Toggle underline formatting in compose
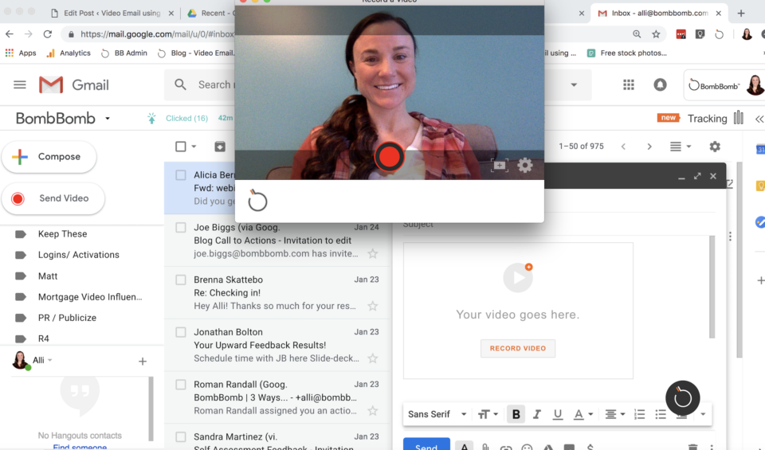 (557, 414)
